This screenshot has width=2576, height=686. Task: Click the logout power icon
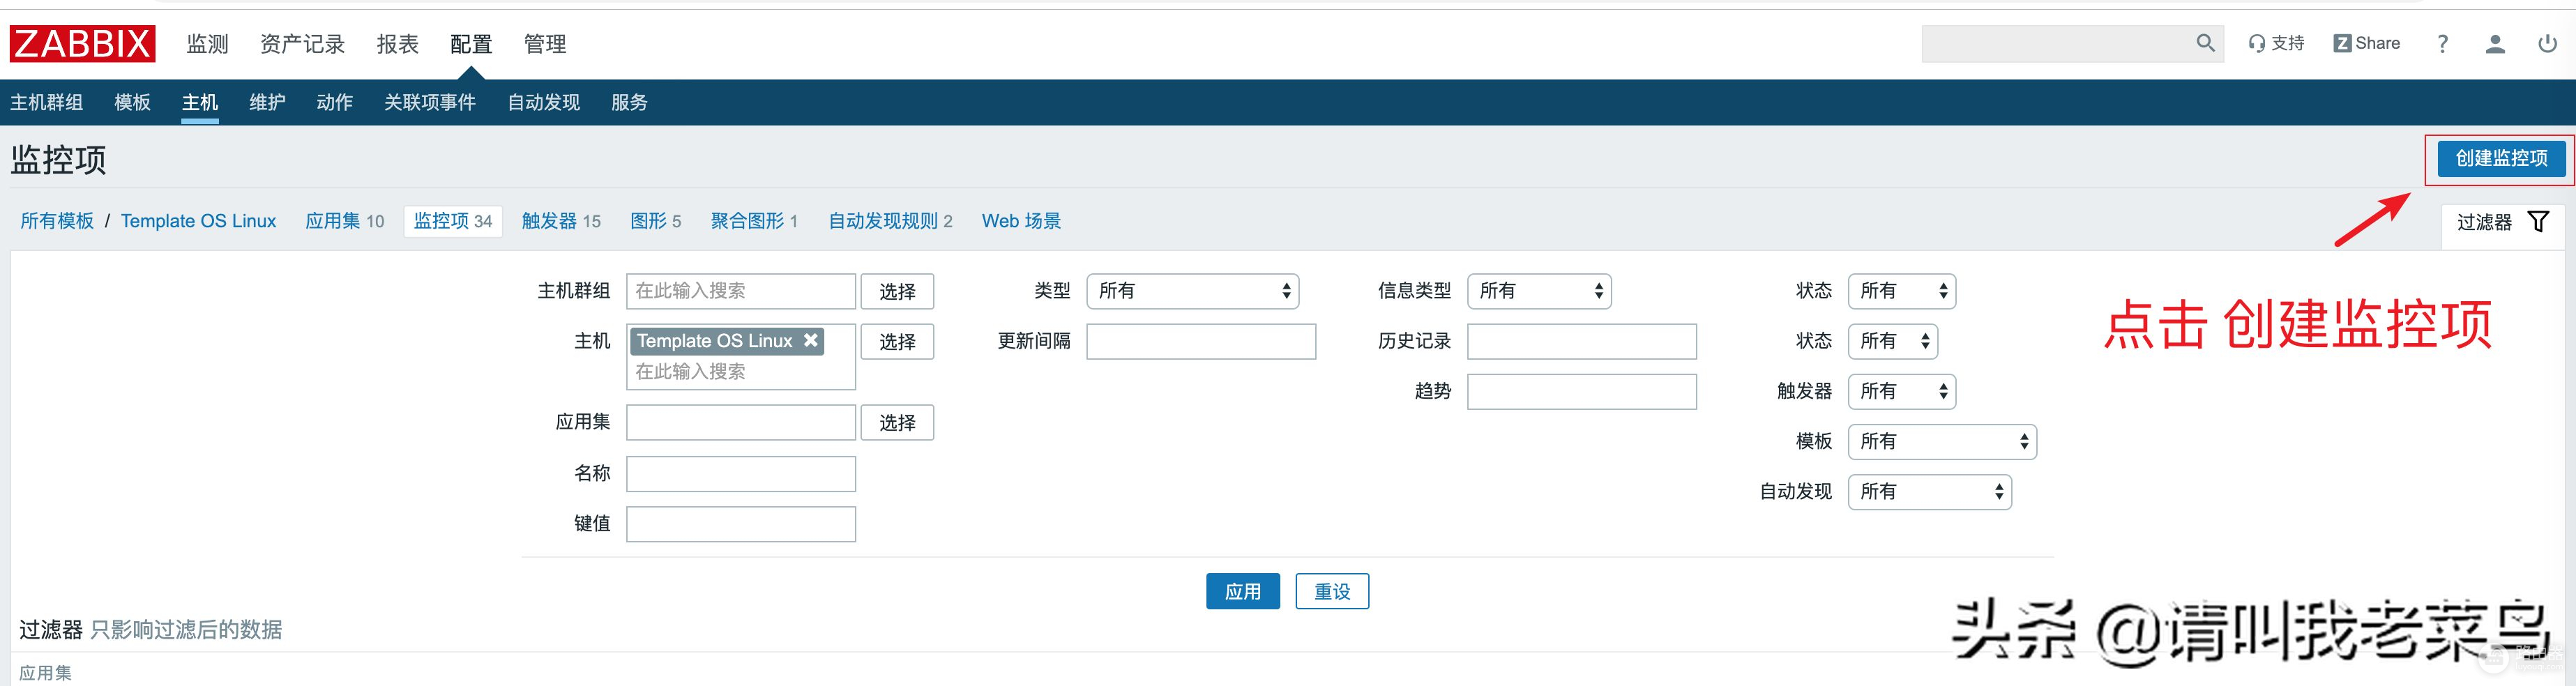(2547, 44)
